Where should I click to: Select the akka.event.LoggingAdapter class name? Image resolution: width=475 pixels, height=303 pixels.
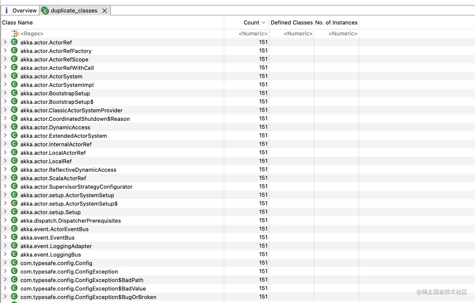(56, 246)
